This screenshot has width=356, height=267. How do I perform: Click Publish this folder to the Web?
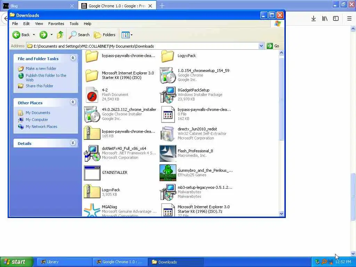point(46,78)
